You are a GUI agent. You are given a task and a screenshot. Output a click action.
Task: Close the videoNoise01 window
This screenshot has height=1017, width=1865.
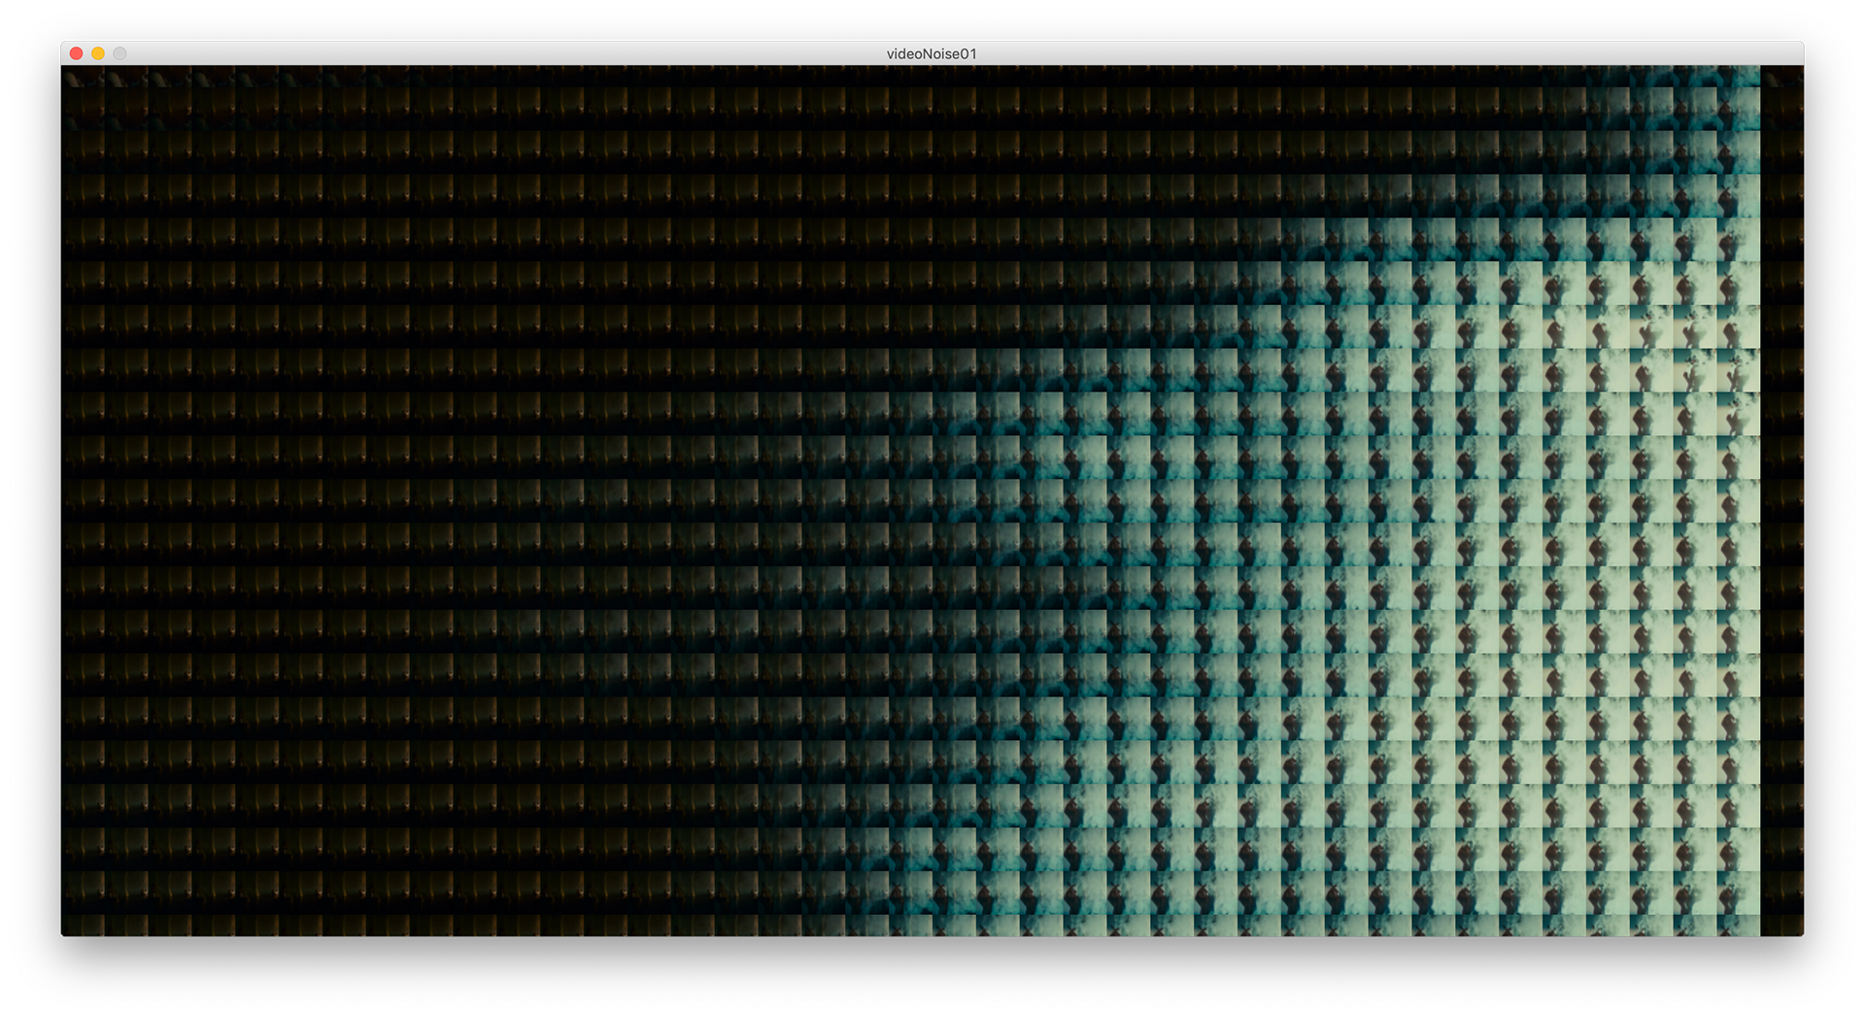point(77,53)
